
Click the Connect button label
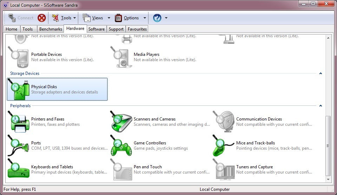coord(25,18)
